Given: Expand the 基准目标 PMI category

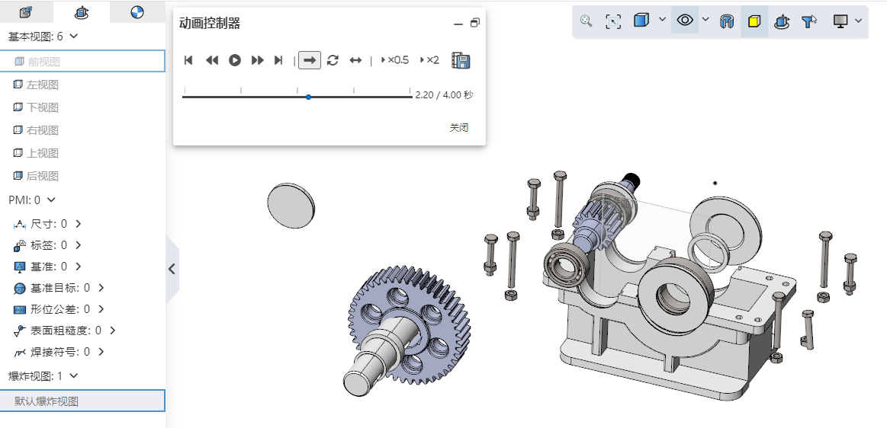Looking at the screenshot, I should [x=101, y=288].
